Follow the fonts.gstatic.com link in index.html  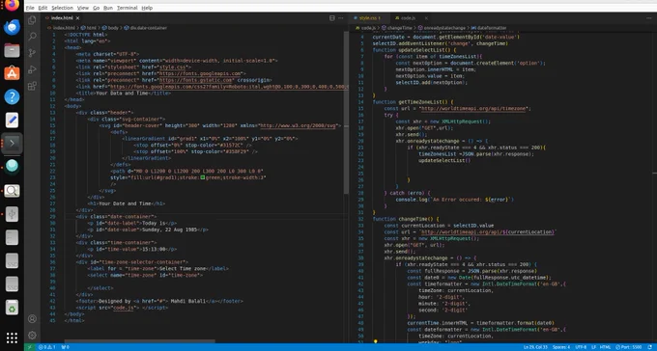[196, 80]
